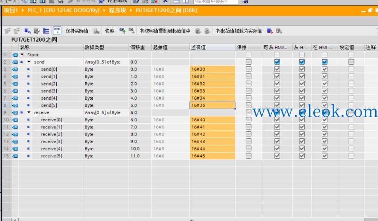Click the snapshot icon with green arrow
The height and width of the screenshot is (221, 378).
pos(122,31)
